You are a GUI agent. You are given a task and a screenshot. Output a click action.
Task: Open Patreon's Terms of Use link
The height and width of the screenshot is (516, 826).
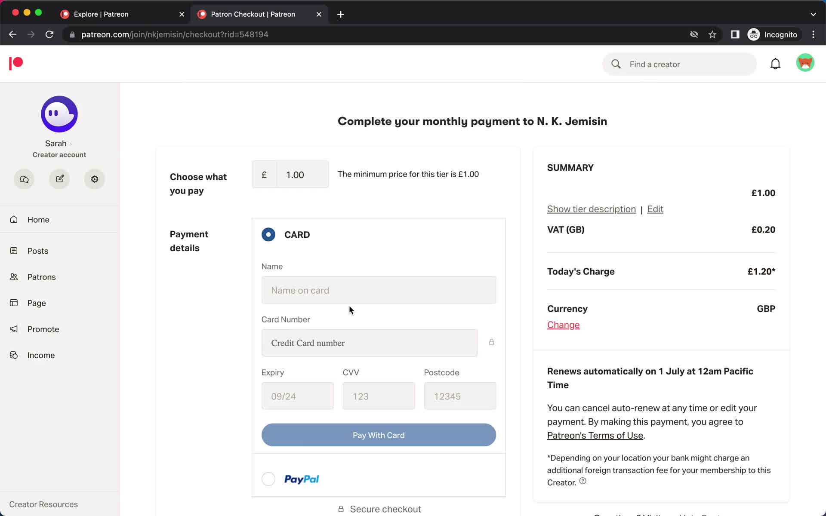(x=595, y=435)
